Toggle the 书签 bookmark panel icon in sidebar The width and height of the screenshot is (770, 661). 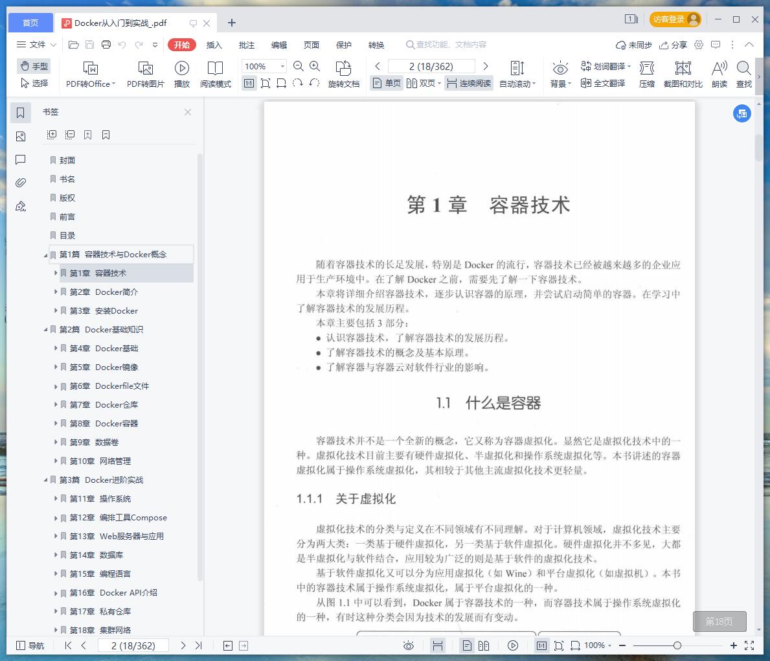[21, 113]
